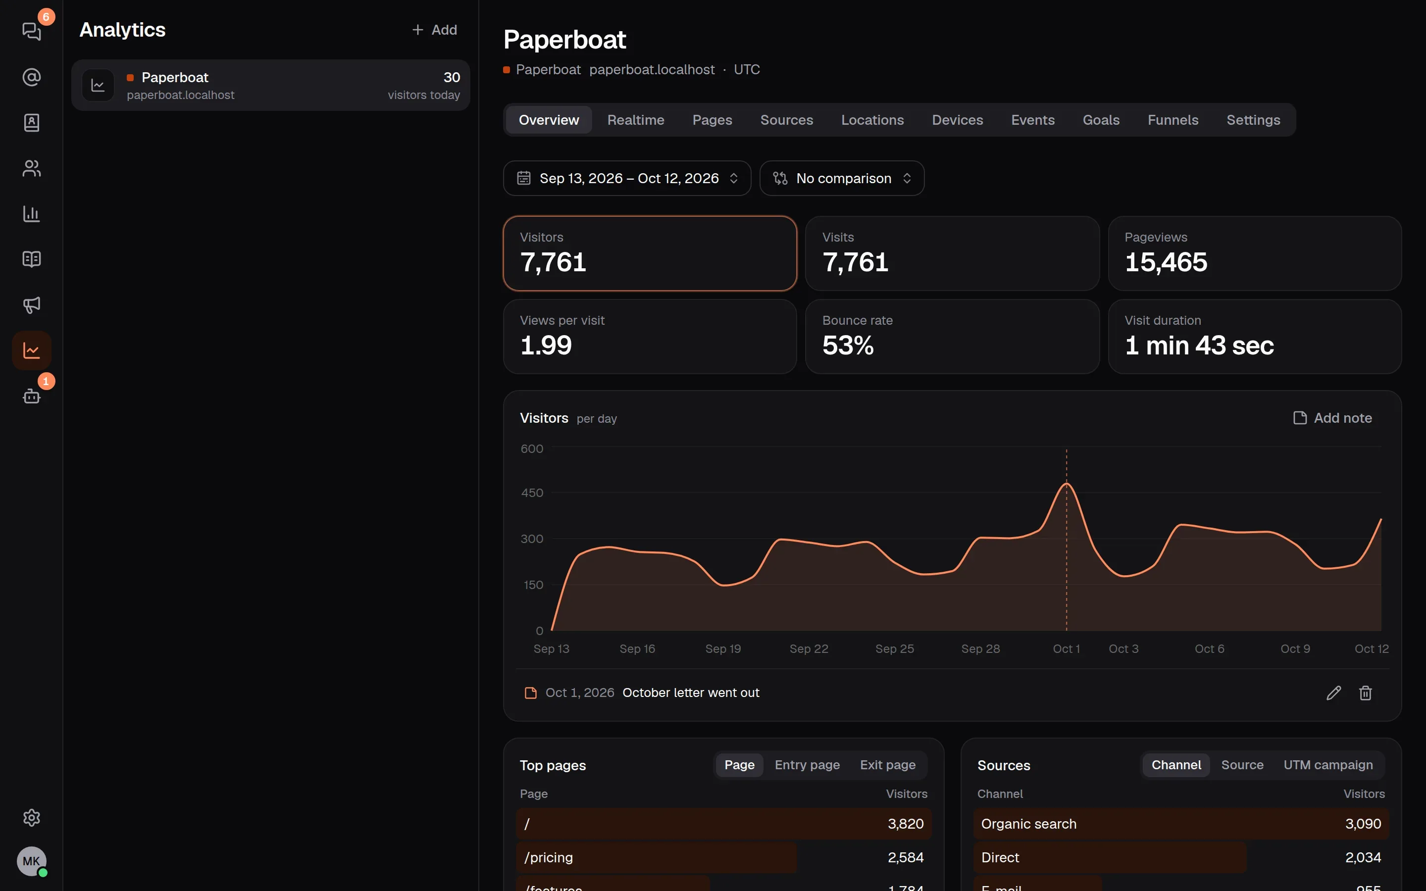Screen dimensions: 1426x891
Task: Switch to the Locations tab
Action: coord(872,120)
